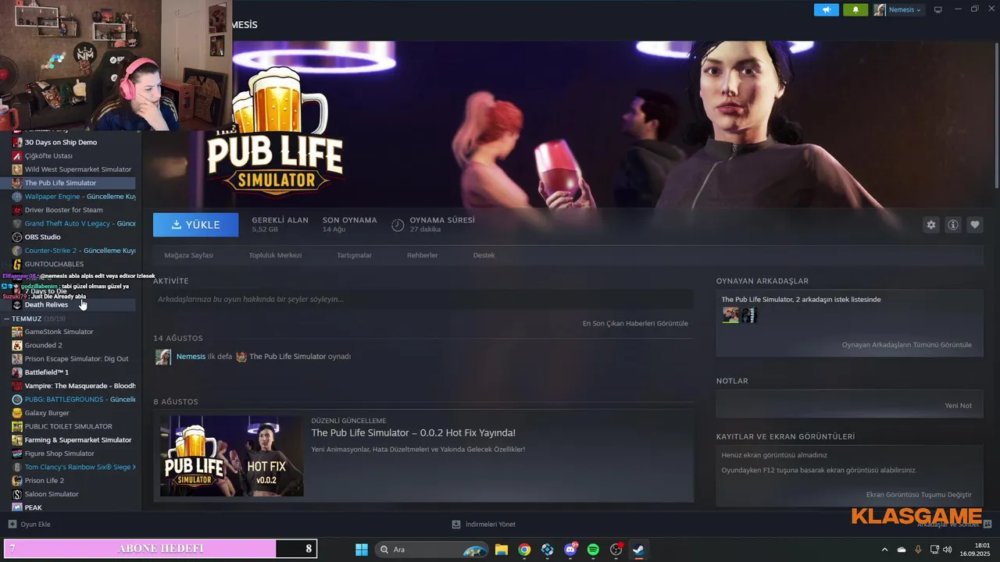Viewport: 1000px width, 562px height.
Task: Select Driver Booster for Steam
Action: coord(63,210)
